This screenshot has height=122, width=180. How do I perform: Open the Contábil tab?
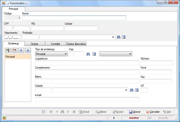(55, 44)
